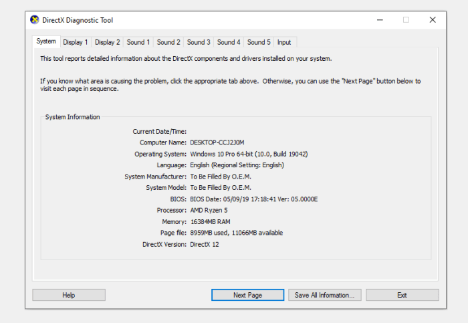Viewport: 468px width, 323px height.
Task: Select computer name value DESKTOP-CCJ2J0M
Action: [217, 142]
